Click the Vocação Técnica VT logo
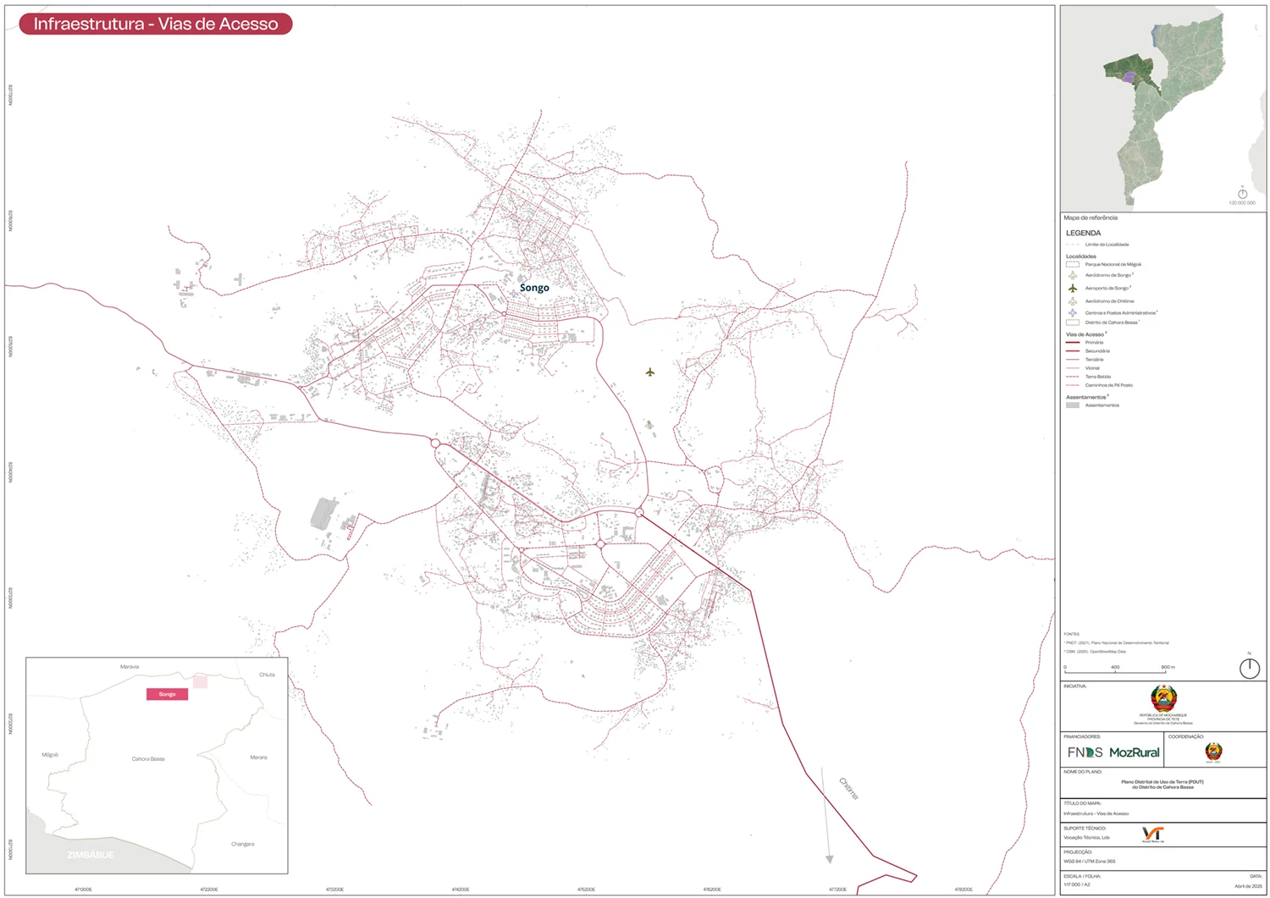The width and height of the screenshot is (1270, 898). pos(1153,835)
